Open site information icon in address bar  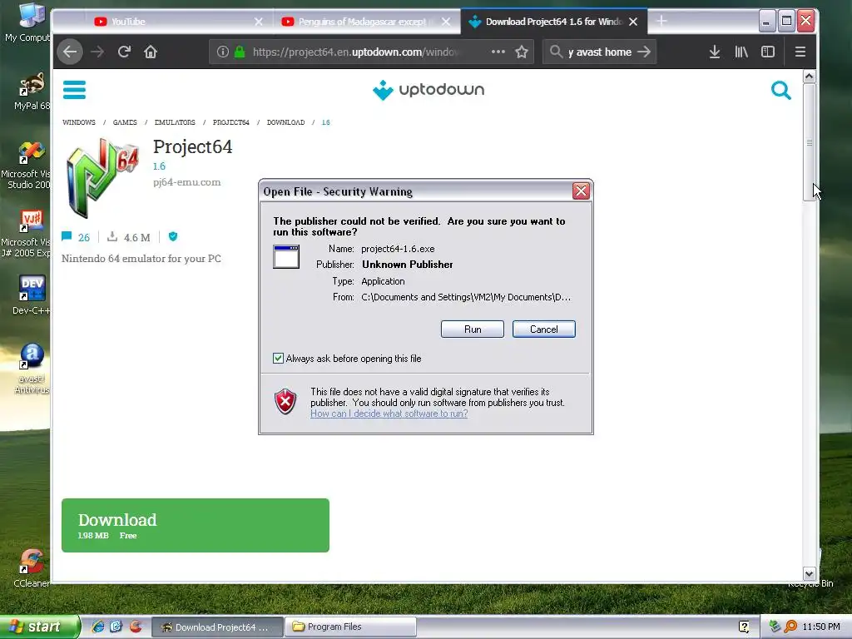pos(223,52)
